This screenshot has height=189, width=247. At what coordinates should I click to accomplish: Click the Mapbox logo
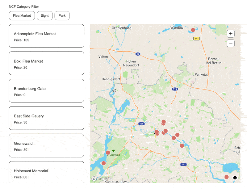[x=102, y=179]
